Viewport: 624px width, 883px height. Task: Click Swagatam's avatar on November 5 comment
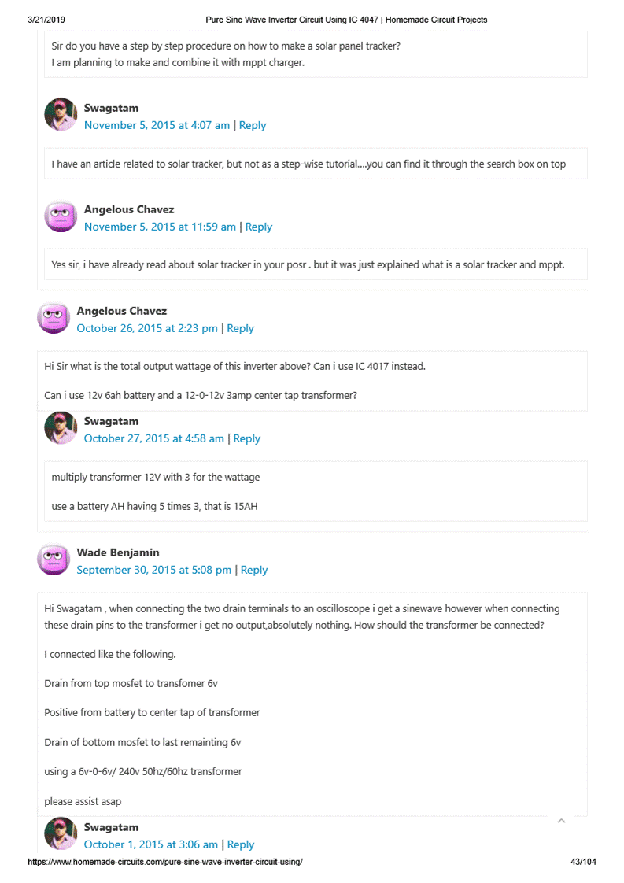[x=61, y=115]
